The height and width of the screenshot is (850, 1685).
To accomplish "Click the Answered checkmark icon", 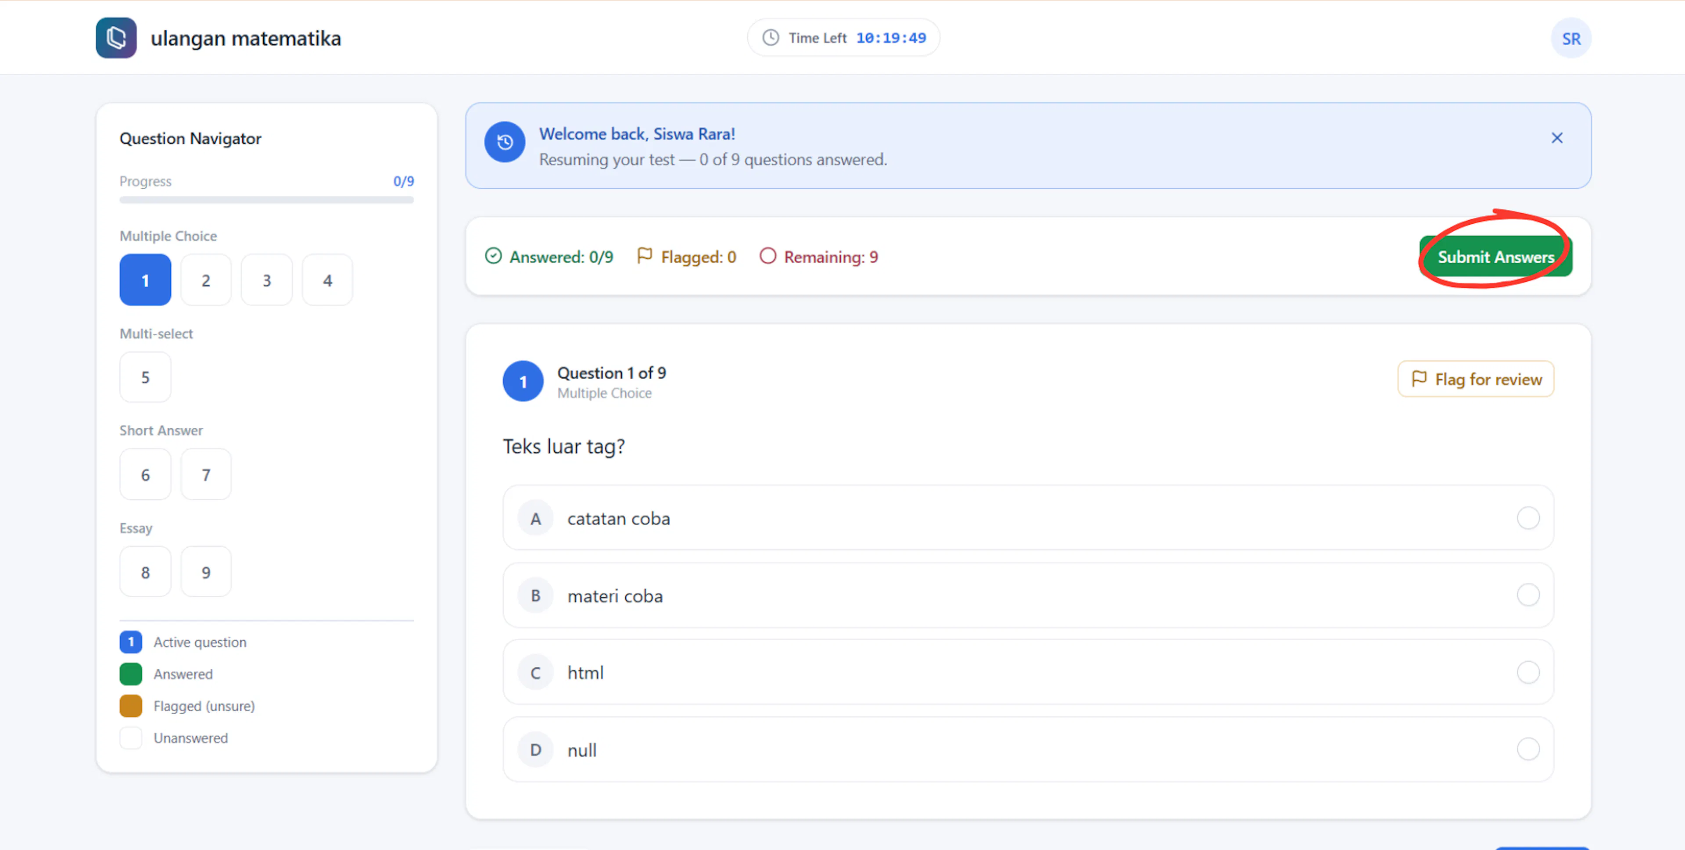I will pos(493,256).
